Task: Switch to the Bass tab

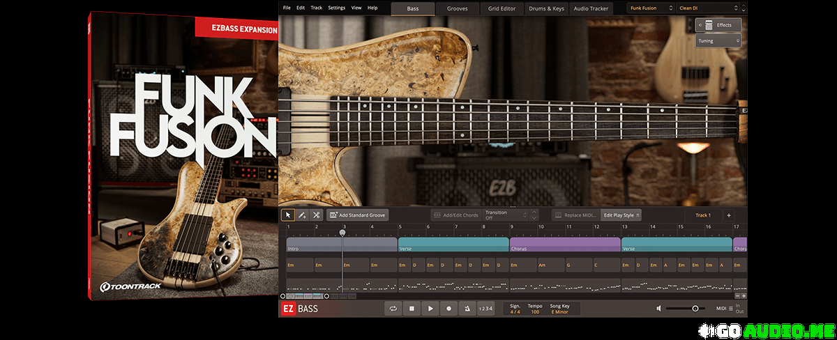Action: point(413,8)
